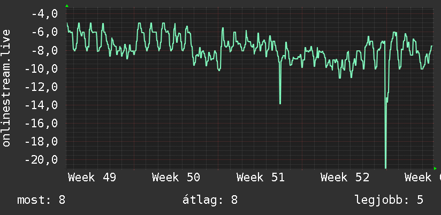
Task: Click the 'legjobb: 5' statistic
Action: point(389,200)
